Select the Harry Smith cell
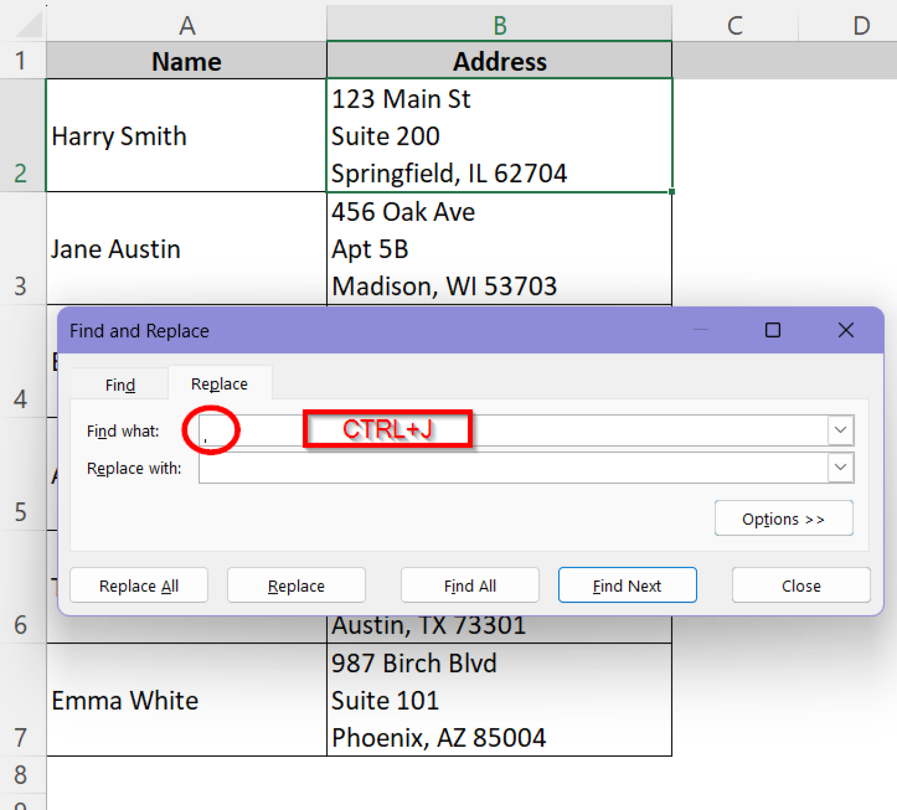 (187, 135)
